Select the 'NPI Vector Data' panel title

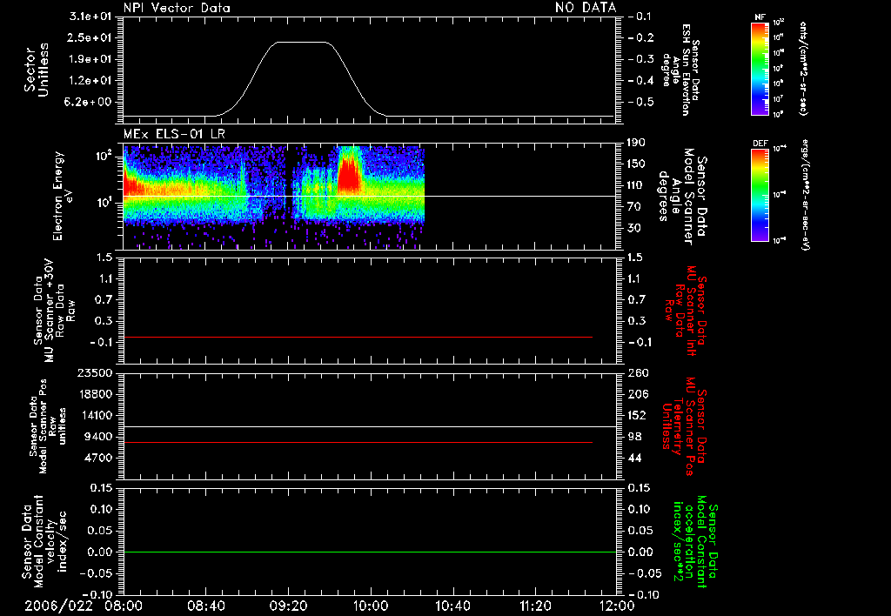coord(177,8)
